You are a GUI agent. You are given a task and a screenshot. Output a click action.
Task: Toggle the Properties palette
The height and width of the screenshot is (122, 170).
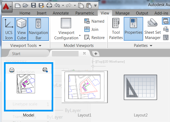tap(133, 29)
